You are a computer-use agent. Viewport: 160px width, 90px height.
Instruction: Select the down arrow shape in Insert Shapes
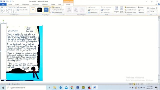pyautogui.click(x=11, y=10)
